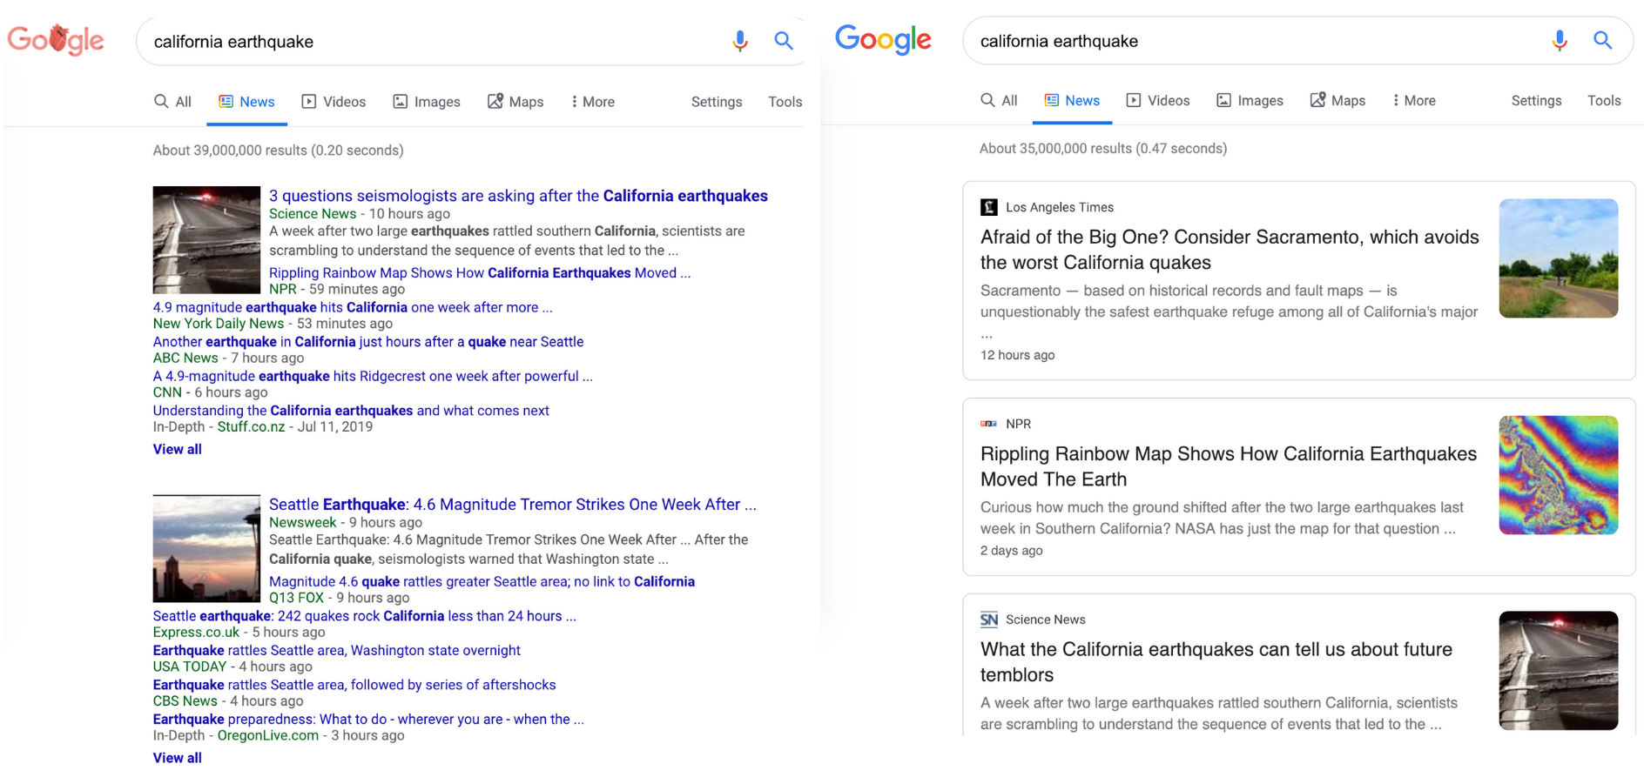Screen dimensions: 1644x777
Task: Click the magnifier search button in left window
Action: (x=784, y=41)
